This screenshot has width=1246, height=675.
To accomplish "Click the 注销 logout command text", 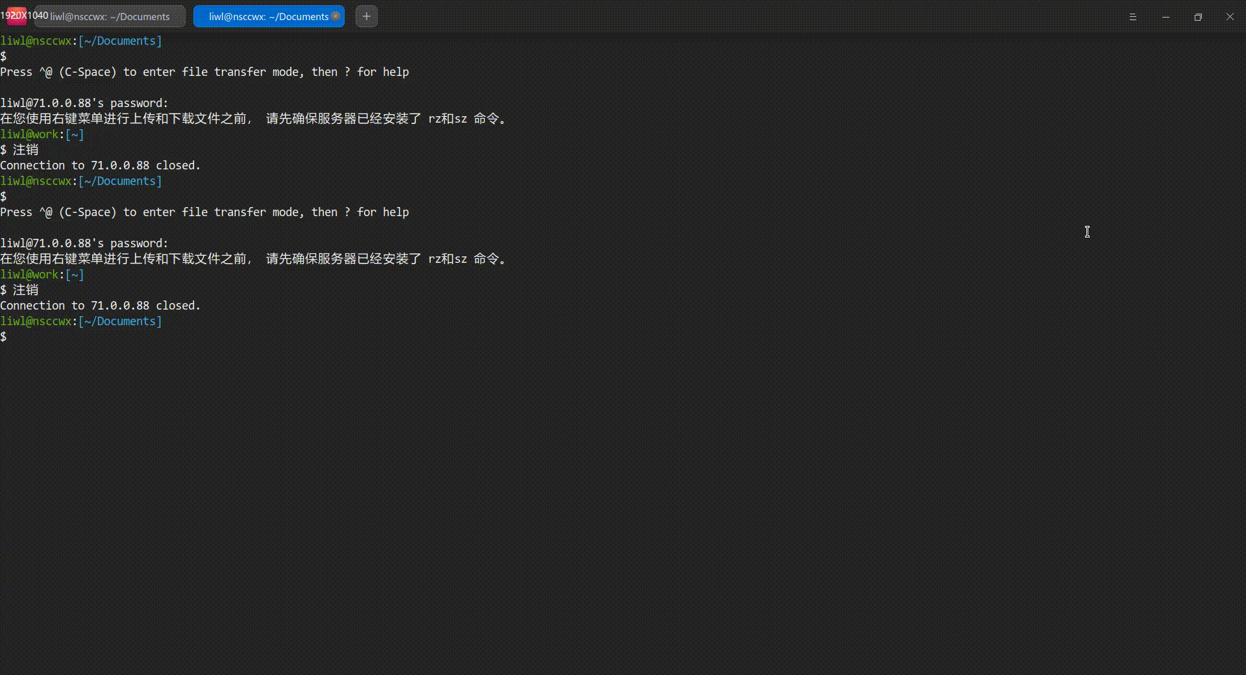I will click(27, 149).
